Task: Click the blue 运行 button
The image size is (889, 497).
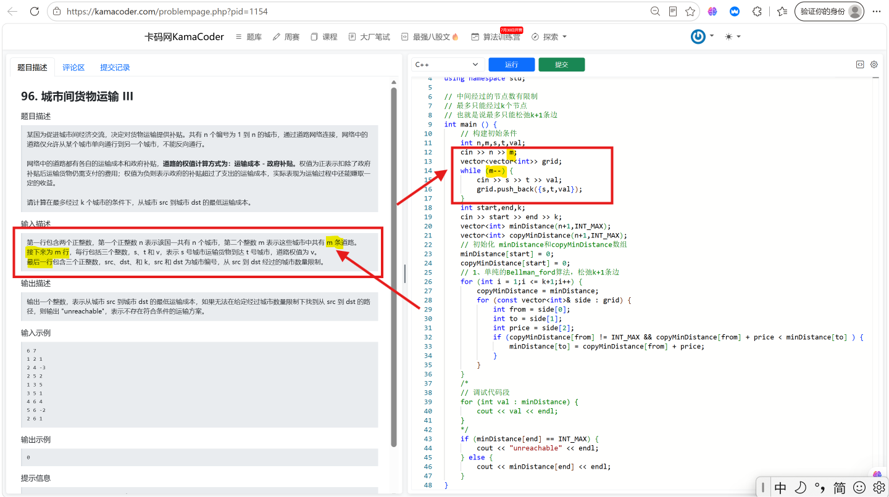Action: click(x=511, y=65)
